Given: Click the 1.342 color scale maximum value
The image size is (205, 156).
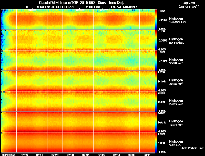Looking at the screenshot, I should coord(161,11).
